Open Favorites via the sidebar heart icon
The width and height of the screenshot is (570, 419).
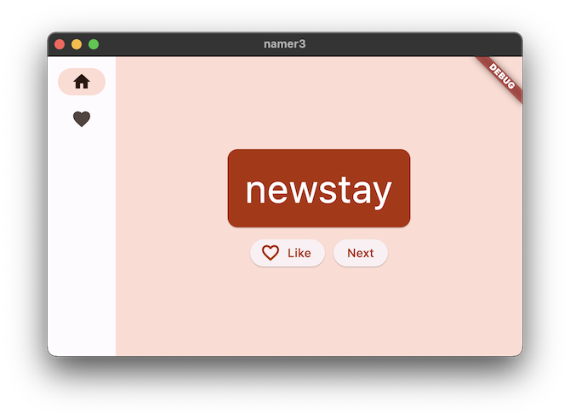pos(82,120)
